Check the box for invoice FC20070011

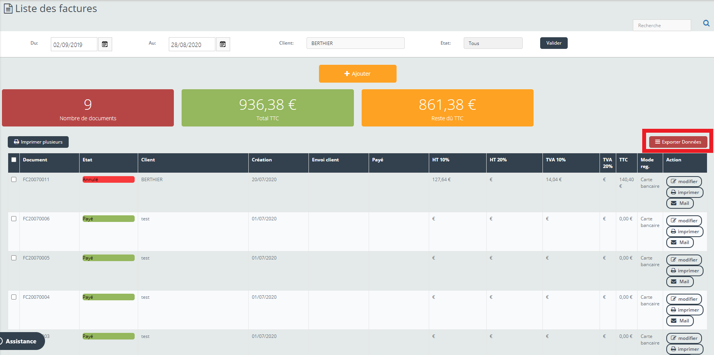(14, 180)
